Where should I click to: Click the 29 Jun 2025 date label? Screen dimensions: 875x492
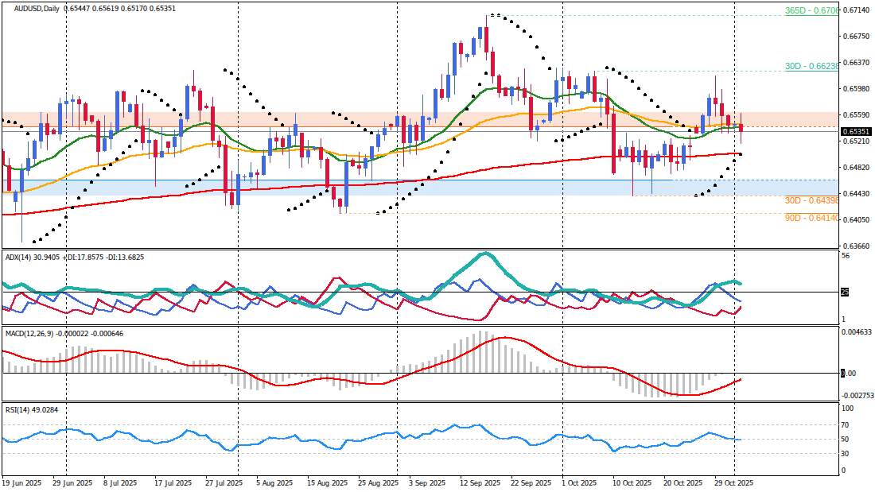72,483
